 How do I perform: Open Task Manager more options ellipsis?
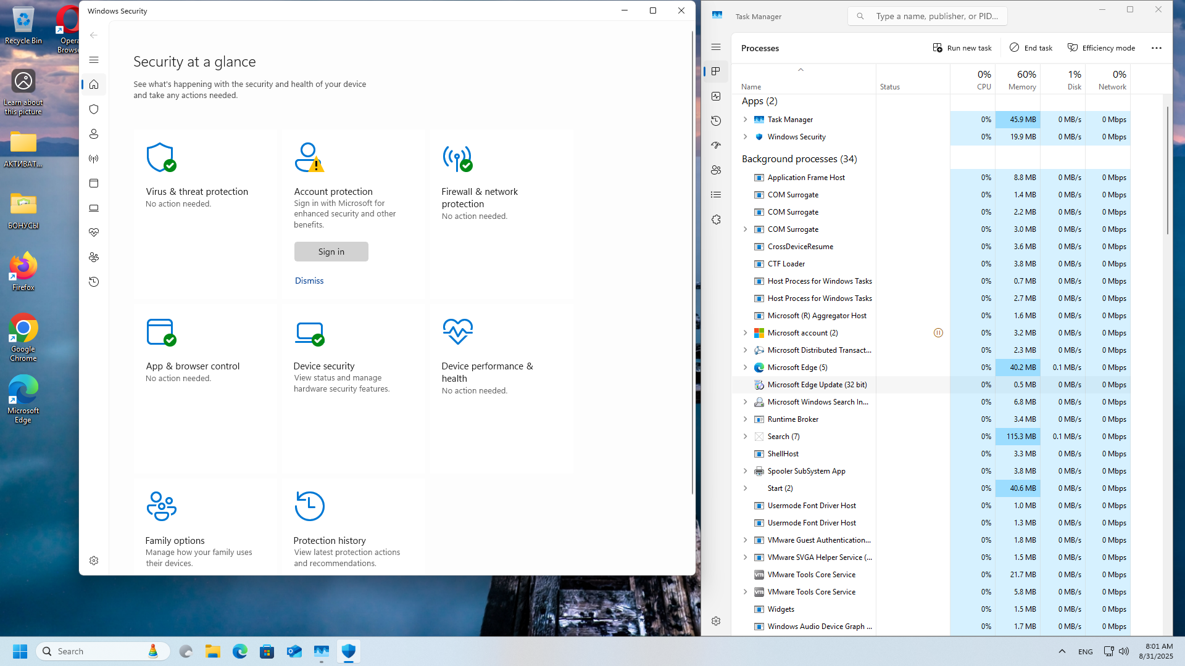pyautogui.click(x=1157, y=48)
